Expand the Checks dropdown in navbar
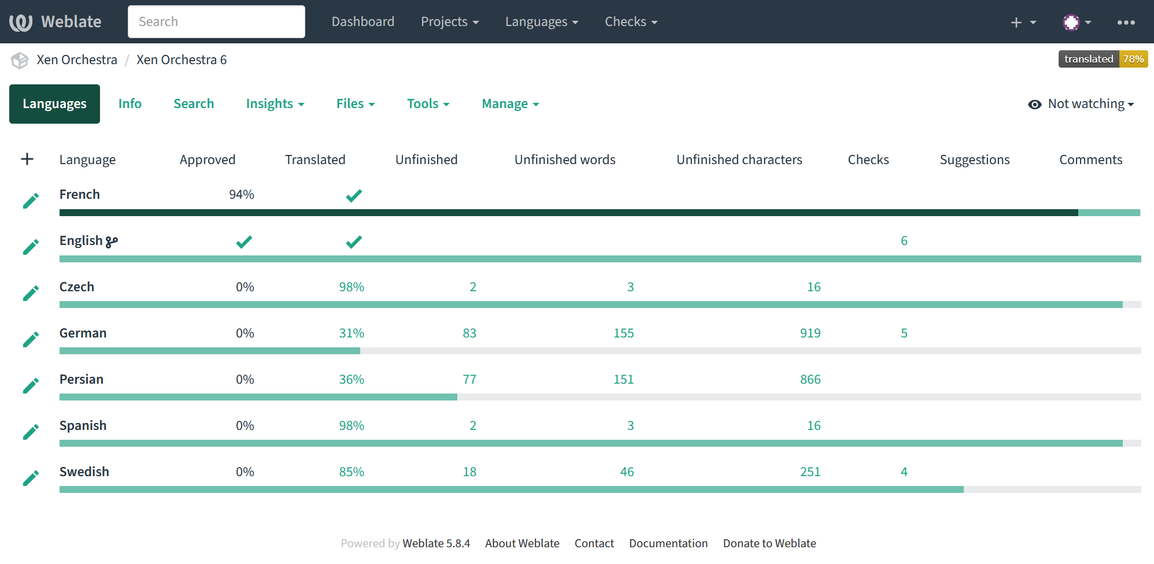Screen dimensions: 1154x564 pos(631,22)
